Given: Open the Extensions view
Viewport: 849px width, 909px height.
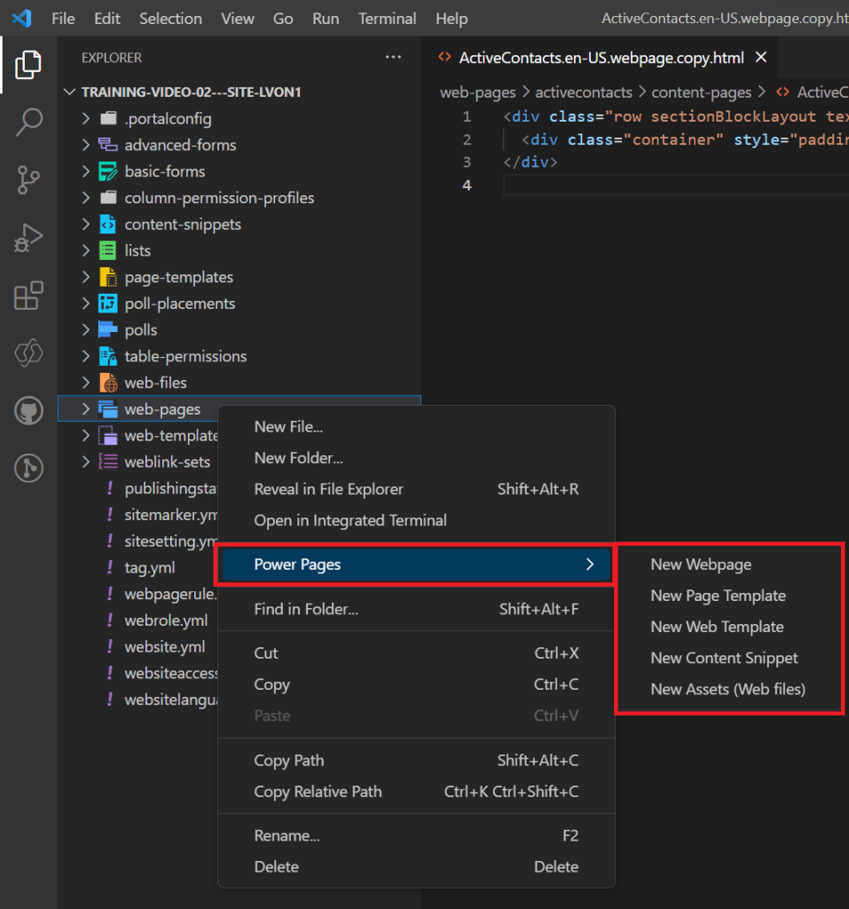Looking at the screenshot, I should (28, 296).
